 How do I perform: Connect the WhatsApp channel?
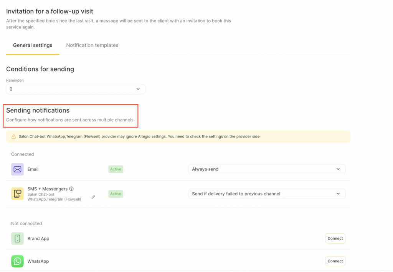335,261
